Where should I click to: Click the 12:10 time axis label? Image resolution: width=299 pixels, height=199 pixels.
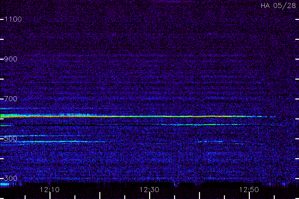click(x=50, y=190)
